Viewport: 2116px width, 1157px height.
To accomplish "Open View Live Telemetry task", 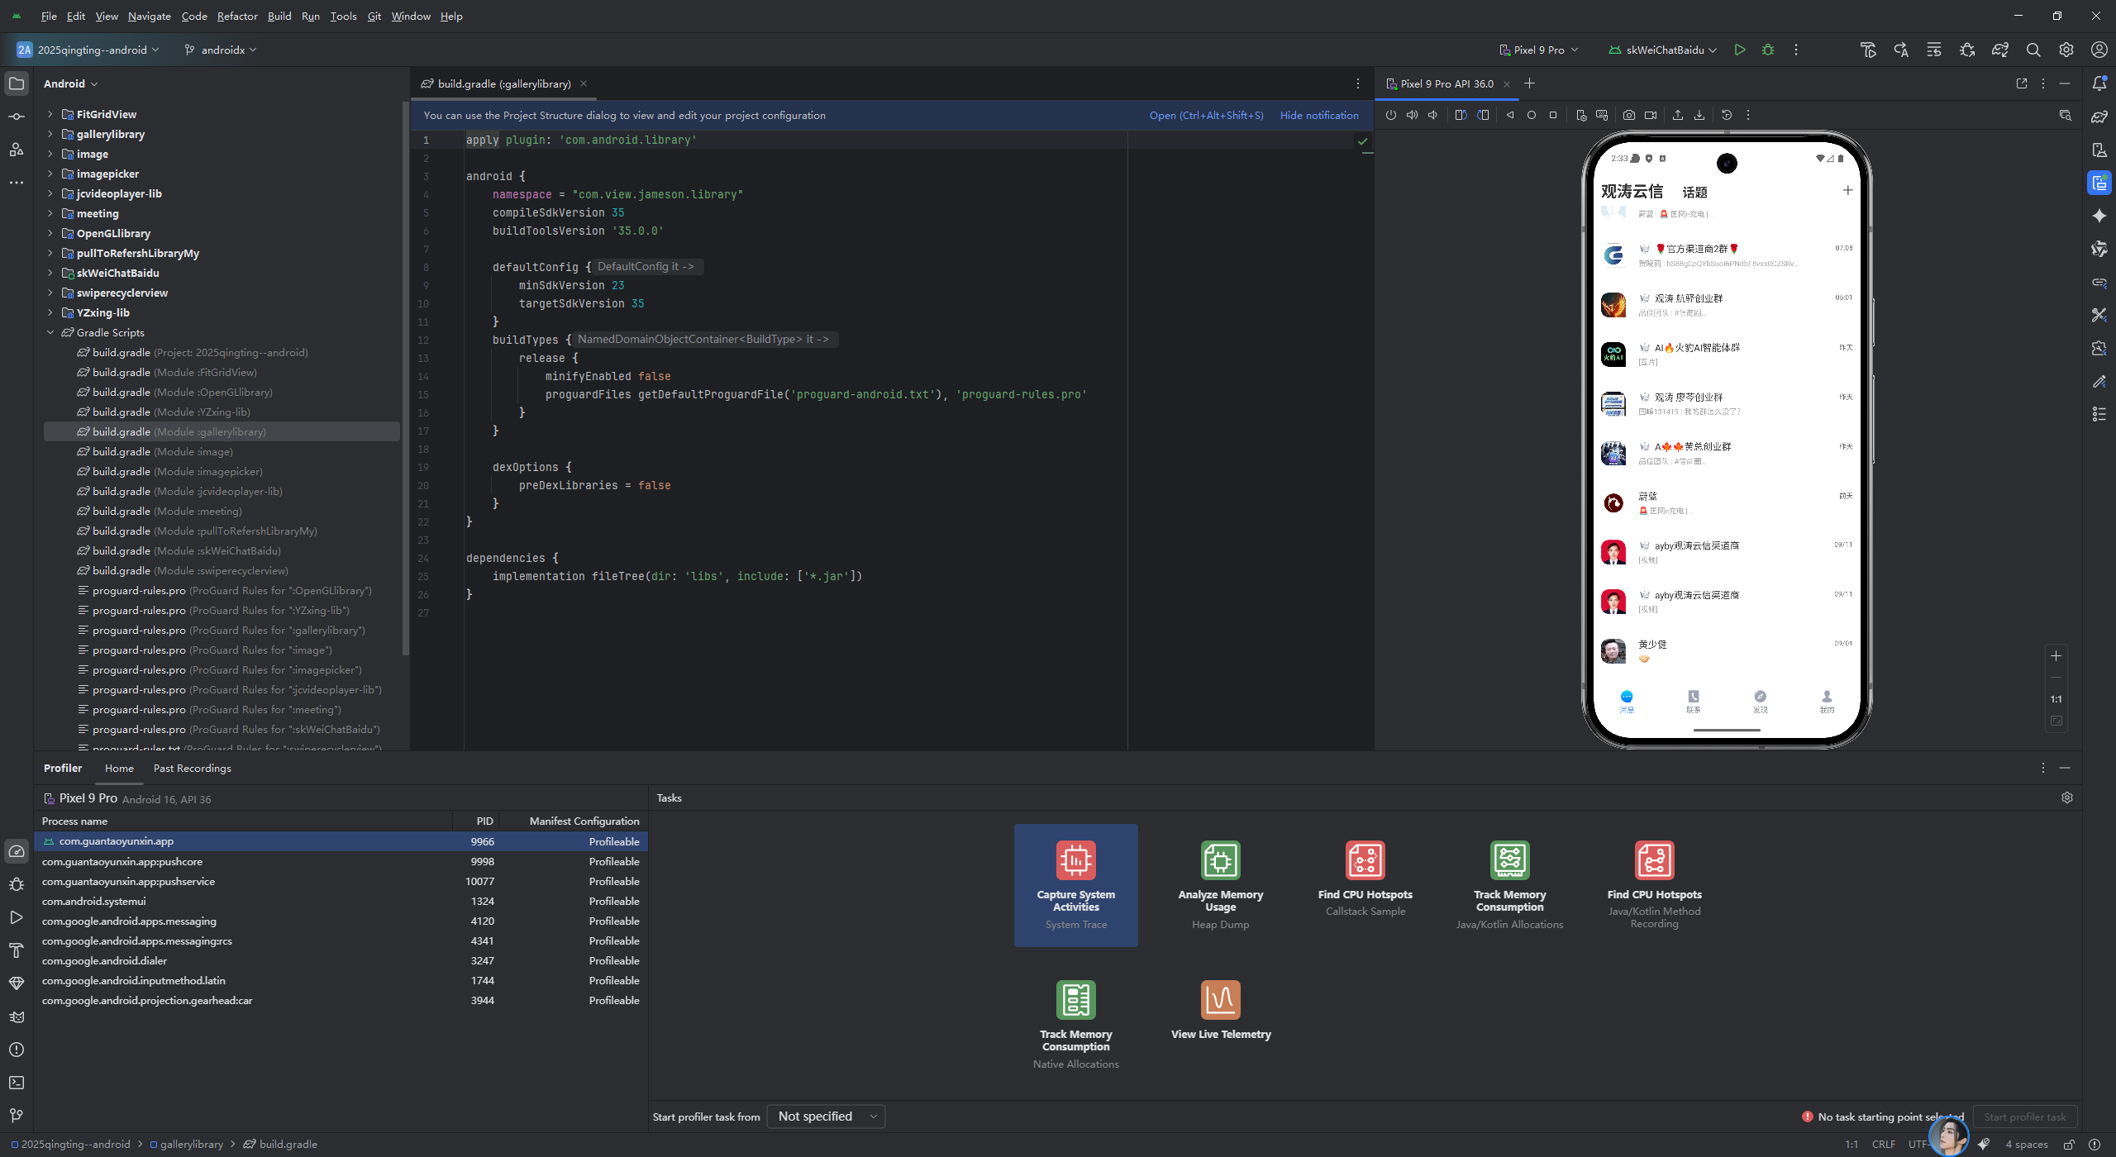I will click(1220, 1010).
